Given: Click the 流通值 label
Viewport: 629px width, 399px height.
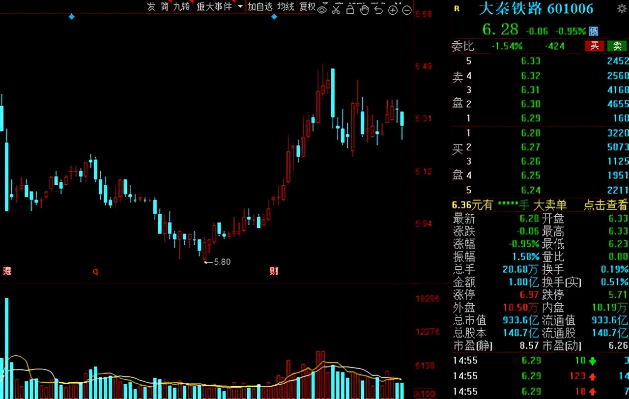Looking at the screenshot, I should (558, 320).
